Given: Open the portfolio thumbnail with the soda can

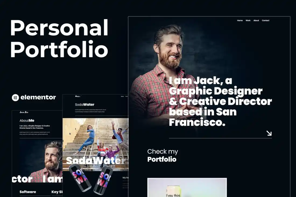Looking at the screenshot, I should (x=187, y=187).
